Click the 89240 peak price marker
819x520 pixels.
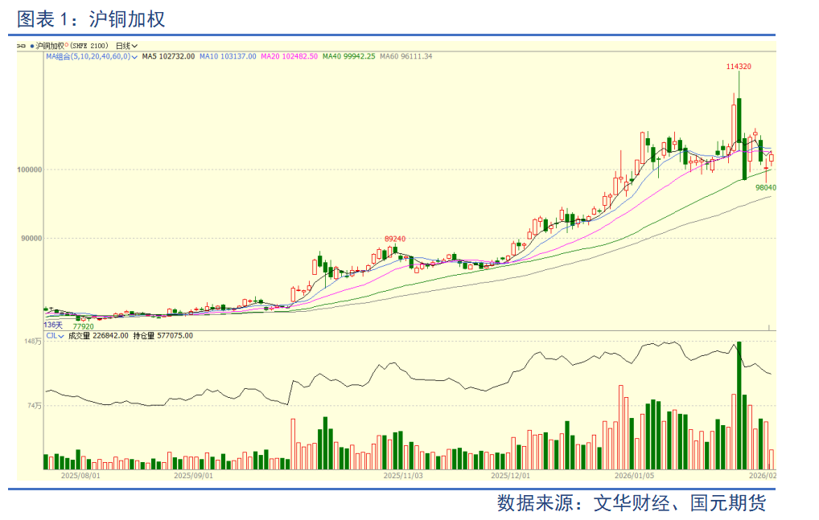pyautogui.click(x=395, y=239)
